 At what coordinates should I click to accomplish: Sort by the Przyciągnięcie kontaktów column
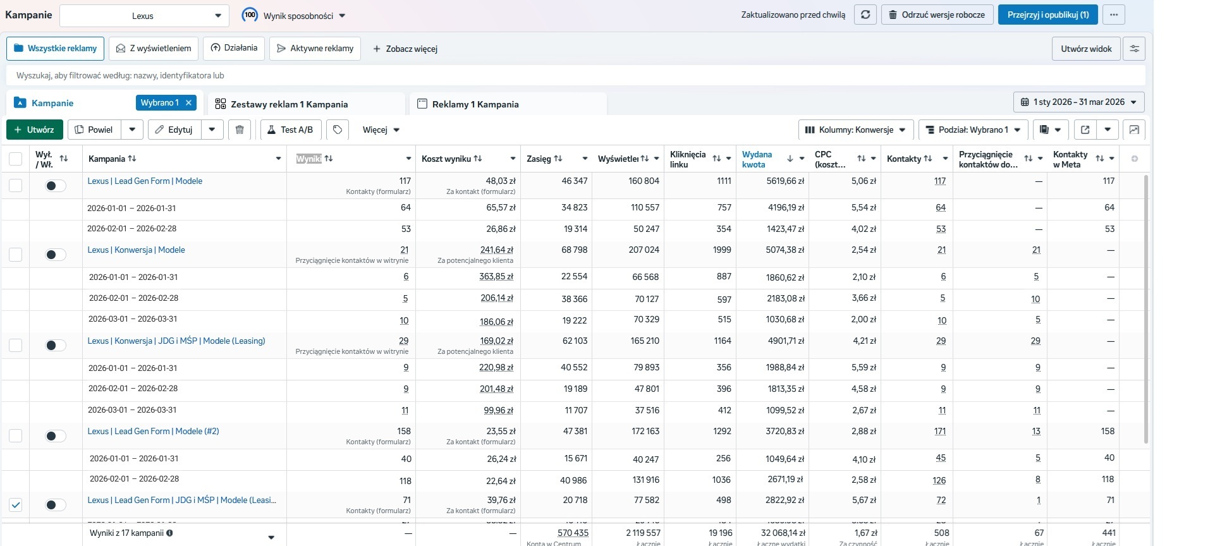click(1028, 159)
